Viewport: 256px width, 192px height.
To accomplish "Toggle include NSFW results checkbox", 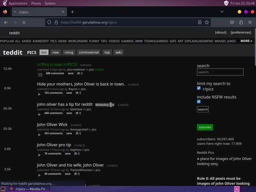I will click(199, 101).
